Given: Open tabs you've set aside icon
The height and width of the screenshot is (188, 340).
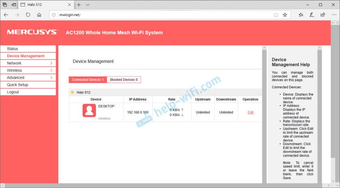Looking at the screenshot, I should tap(4, 4).
